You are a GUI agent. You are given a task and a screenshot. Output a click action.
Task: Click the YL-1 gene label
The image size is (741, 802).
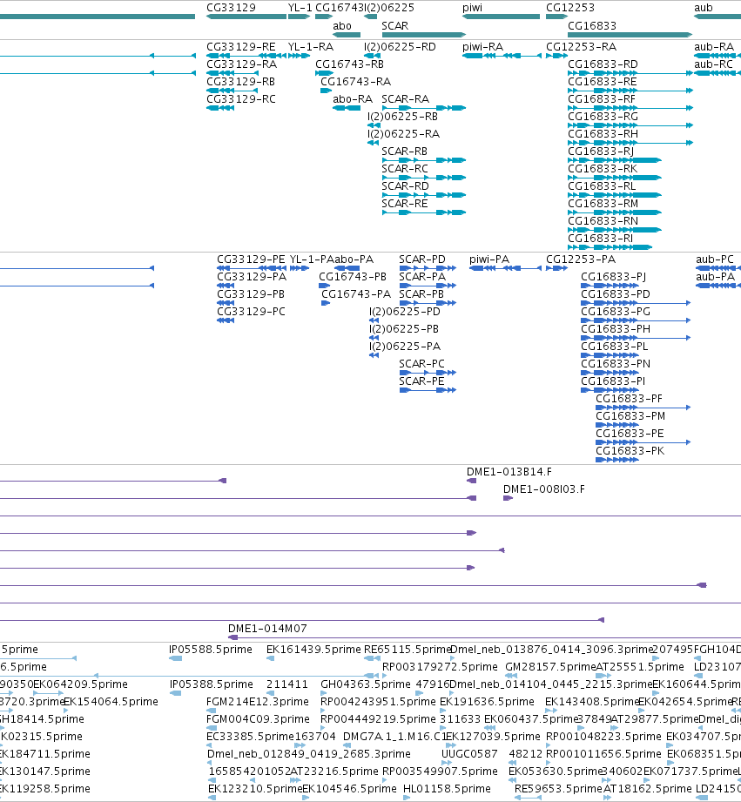300,8
